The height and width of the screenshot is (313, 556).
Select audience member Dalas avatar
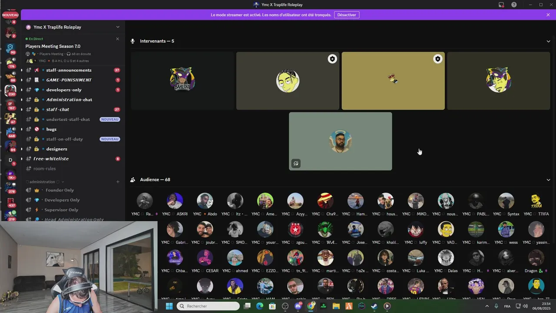(x=446, y=258)
